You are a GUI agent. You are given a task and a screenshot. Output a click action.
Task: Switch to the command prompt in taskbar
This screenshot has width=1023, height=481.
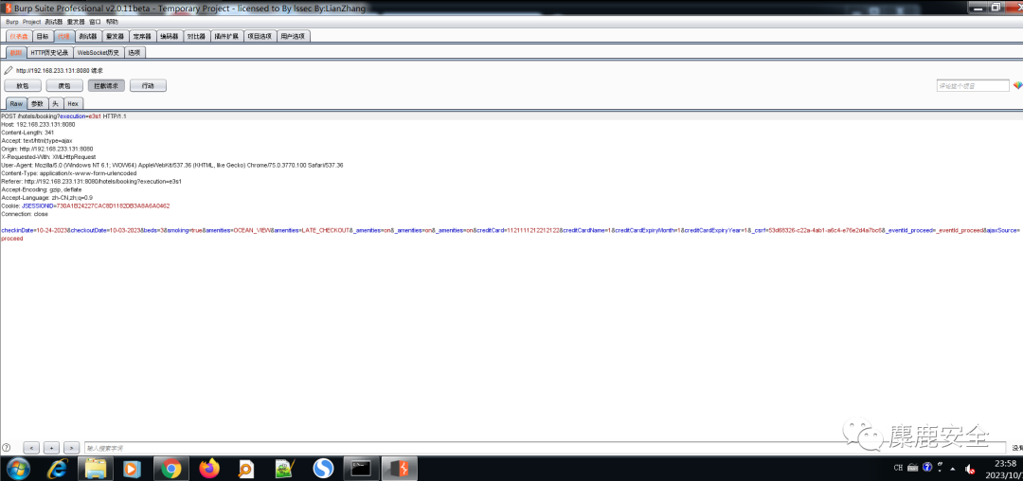click(361, 468)
